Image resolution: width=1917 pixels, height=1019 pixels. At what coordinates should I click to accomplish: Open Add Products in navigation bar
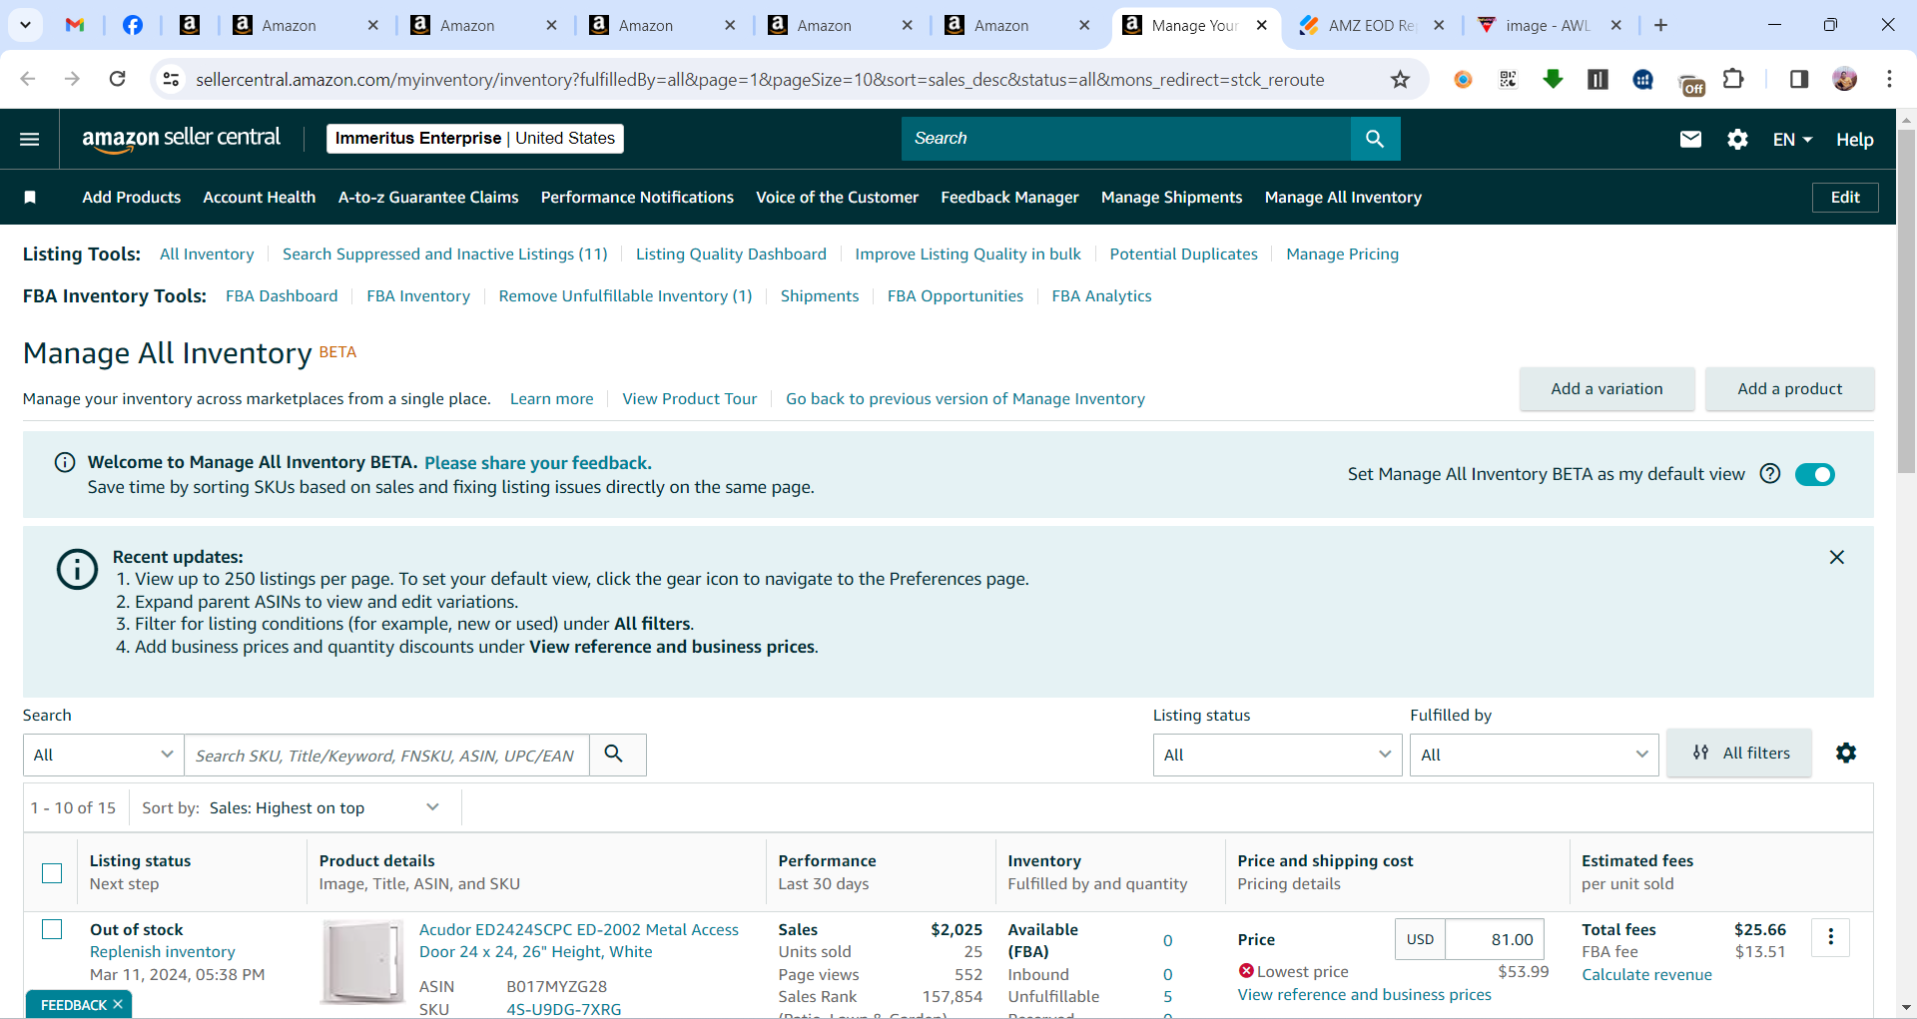point(132,198)
